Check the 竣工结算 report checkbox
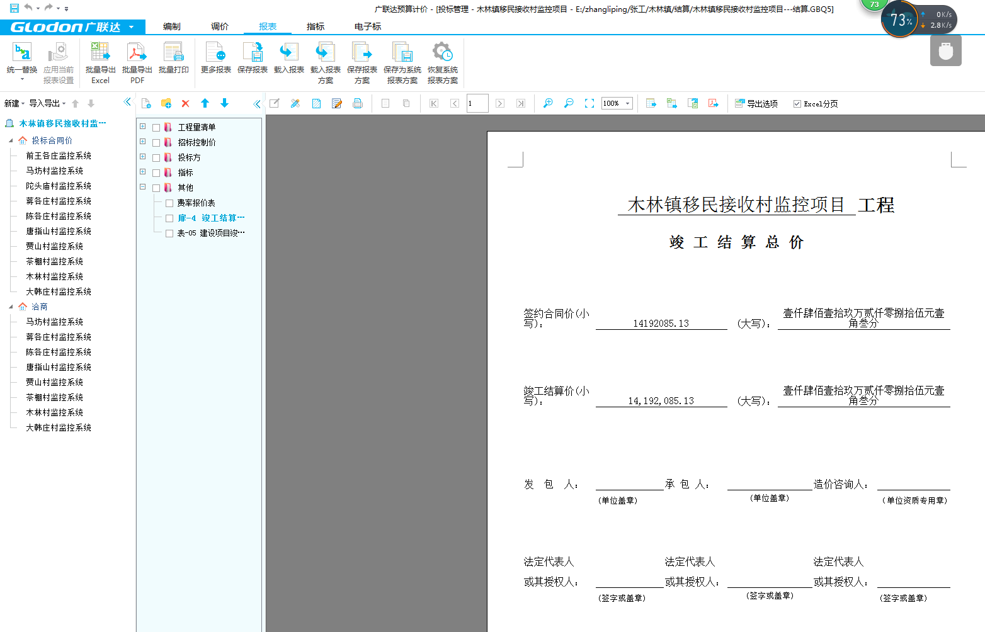985x632 pixels. click(169, 218)
